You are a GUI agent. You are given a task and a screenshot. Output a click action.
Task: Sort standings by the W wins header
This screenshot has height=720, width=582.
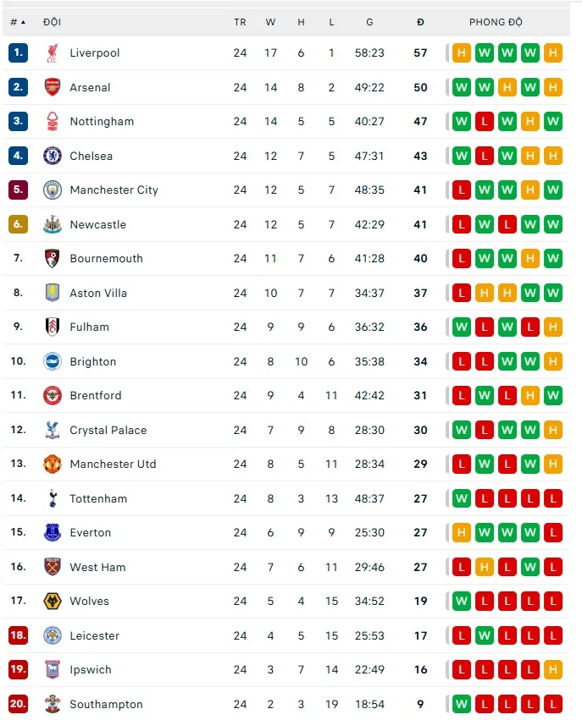tap(270, 22)
